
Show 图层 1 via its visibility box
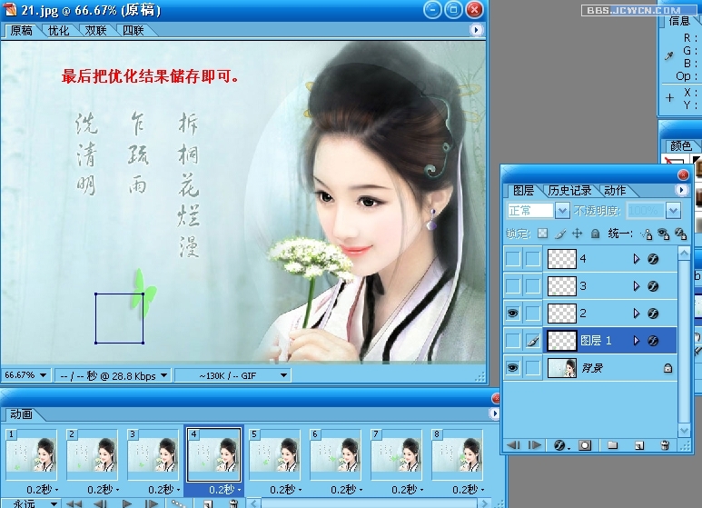513,341
